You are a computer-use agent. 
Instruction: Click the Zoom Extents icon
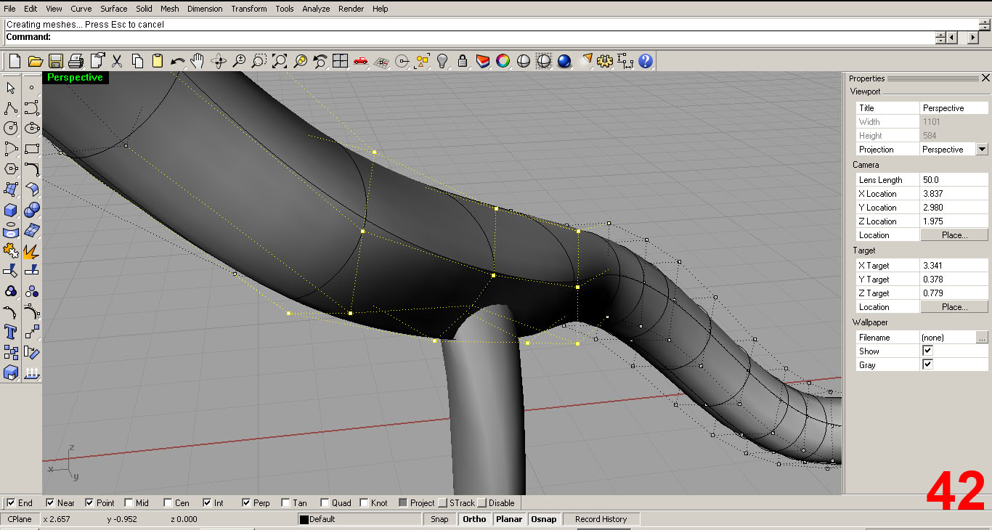tap(280, 61)
